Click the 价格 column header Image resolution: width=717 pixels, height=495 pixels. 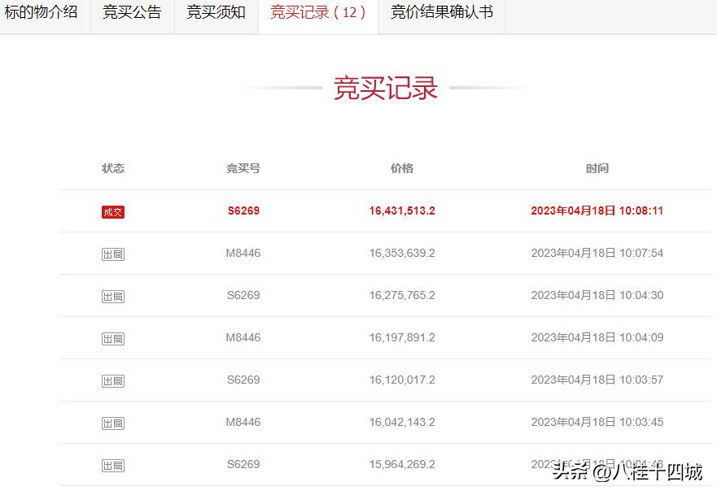400,168
